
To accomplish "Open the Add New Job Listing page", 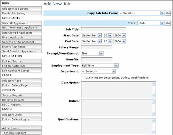I will [21, 8].
